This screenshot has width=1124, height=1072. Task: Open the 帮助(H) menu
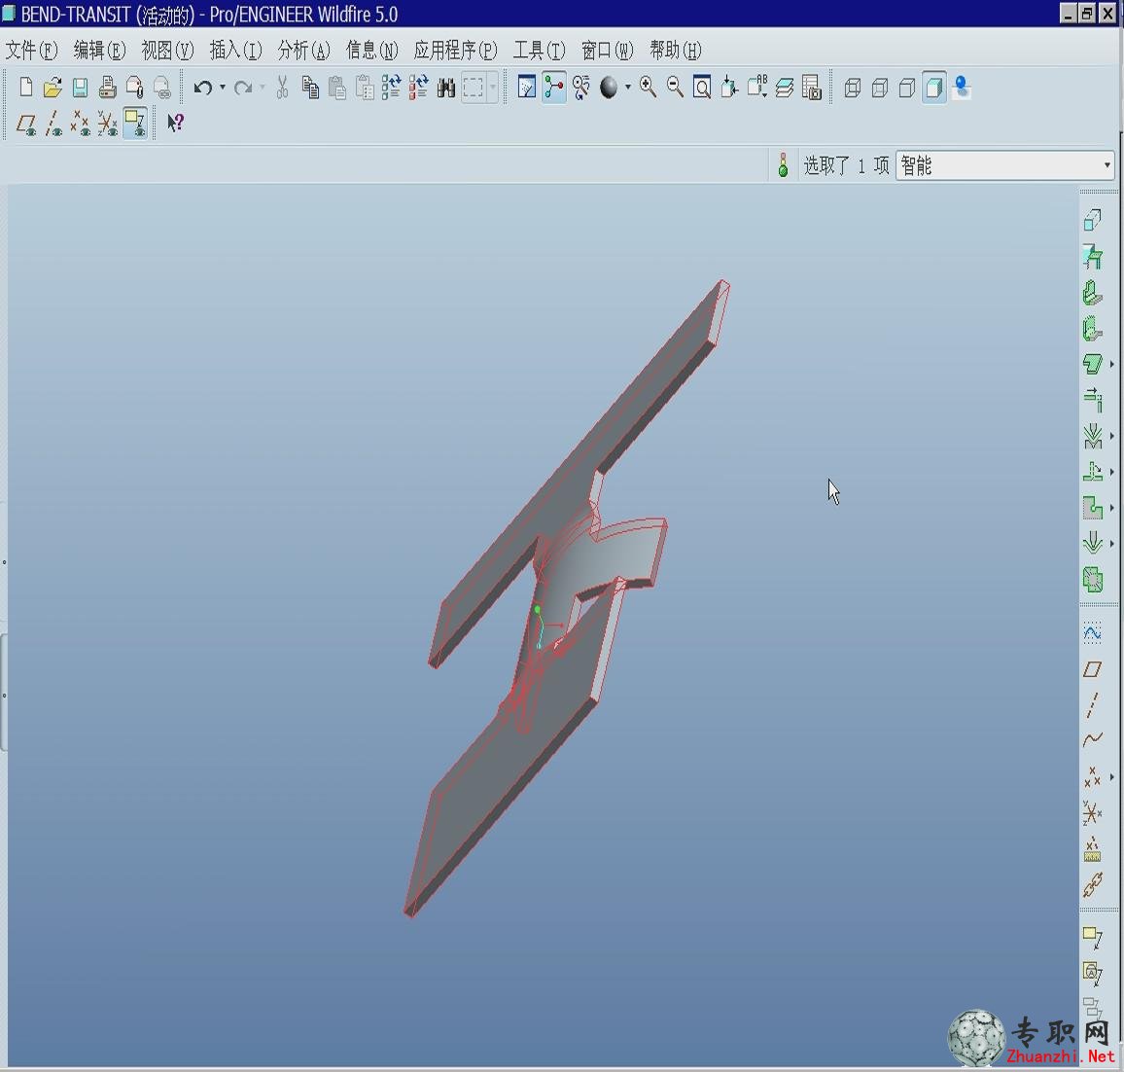[675, 51]
